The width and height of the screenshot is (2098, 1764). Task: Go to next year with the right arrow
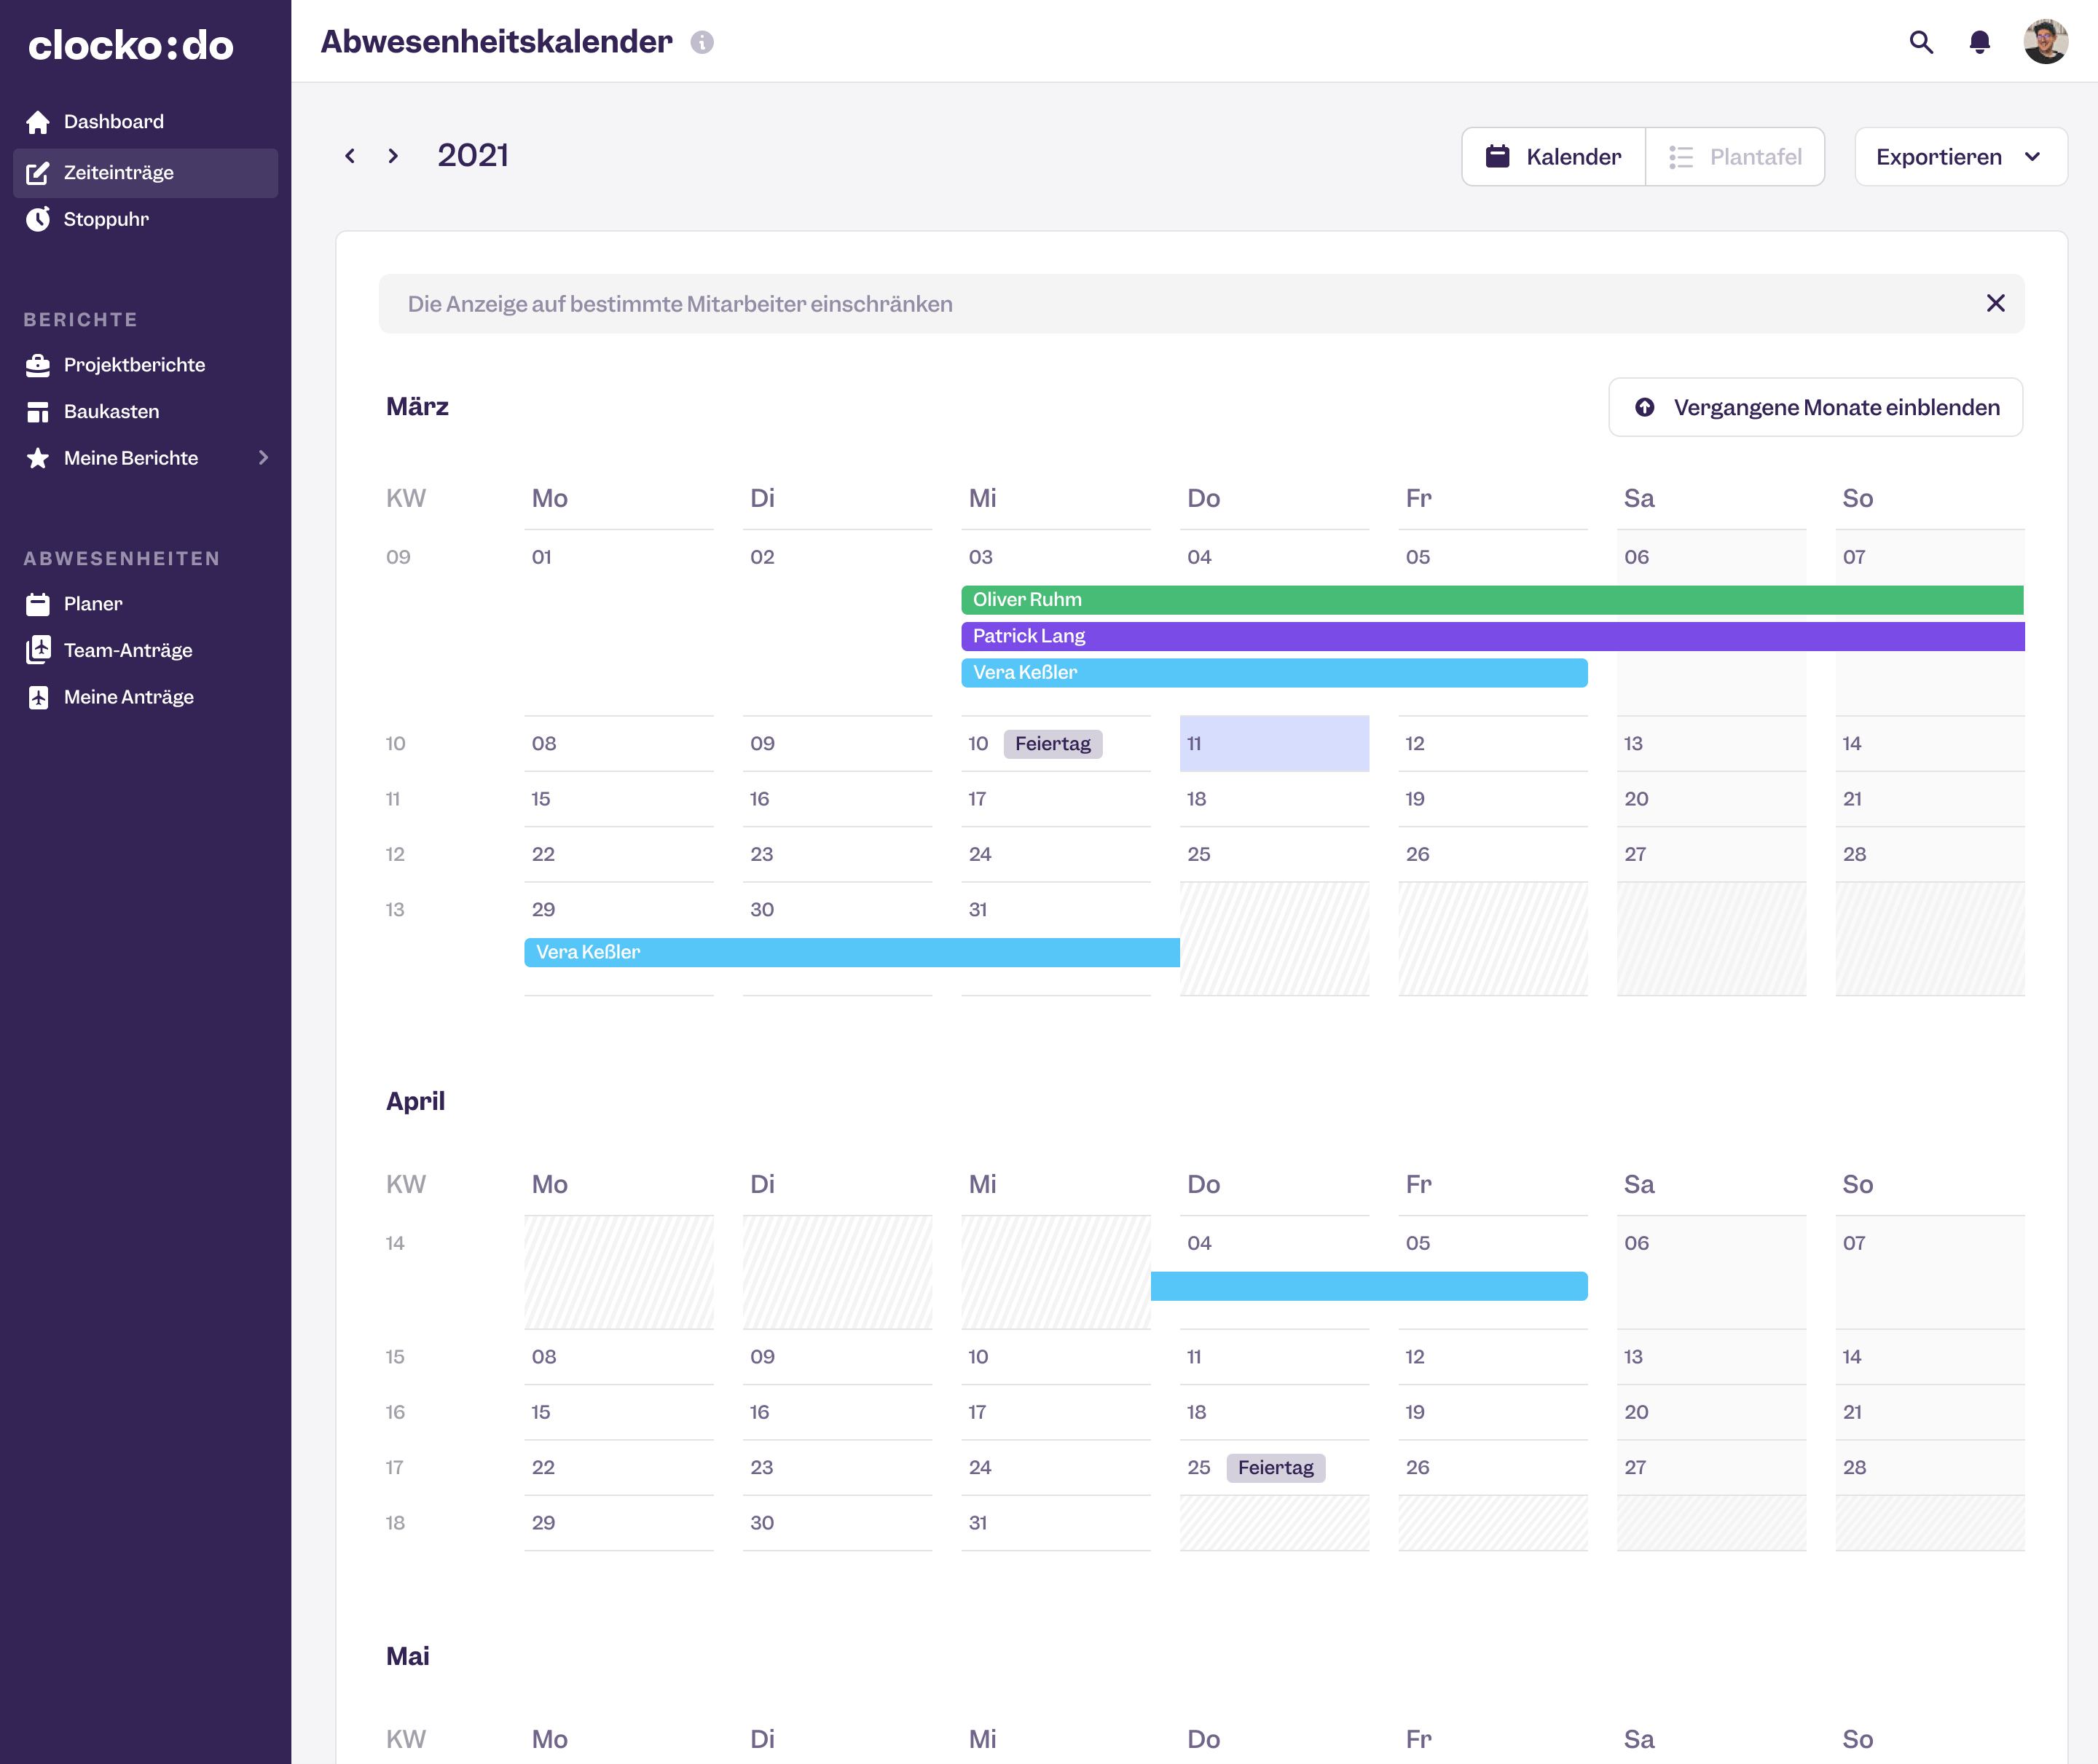click(393, 156)
